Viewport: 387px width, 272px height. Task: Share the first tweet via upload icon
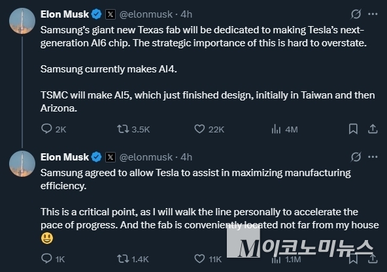[x=373, y=129]
